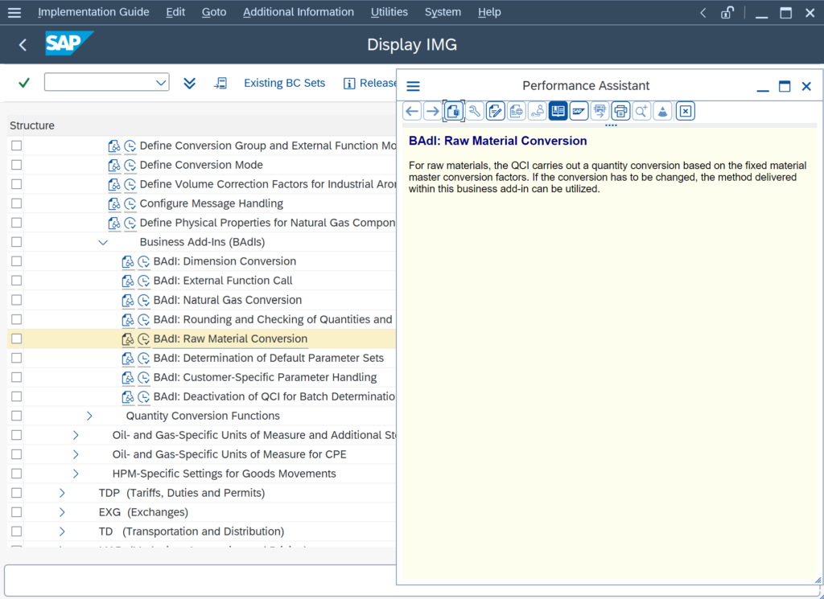Select BAdI: Determination of Default Parameter Sets
824x599 pixels.
(269, 358)
